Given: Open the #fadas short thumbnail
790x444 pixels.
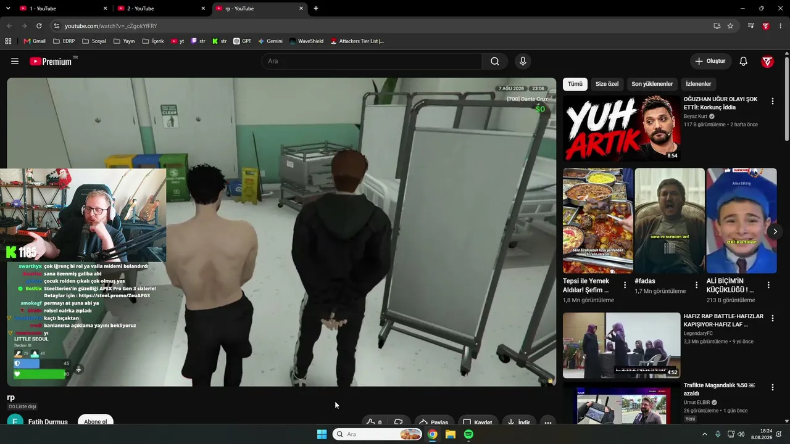Looking at the screenshot, I should pos(670,221).
